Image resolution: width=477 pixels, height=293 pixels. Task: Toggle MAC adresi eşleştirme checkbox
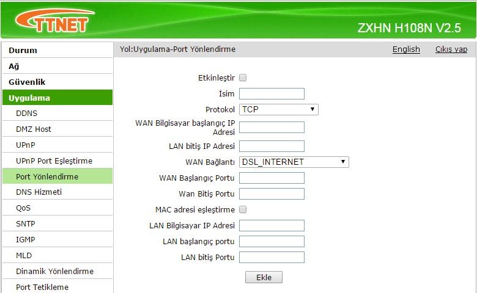[243, 209]
